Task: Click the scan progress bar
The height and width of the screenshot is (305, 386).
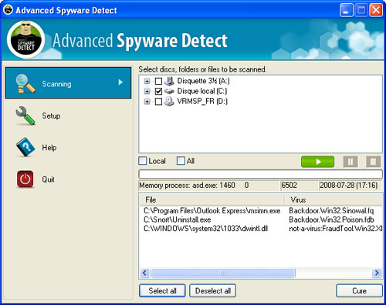Action: [260, 174]
